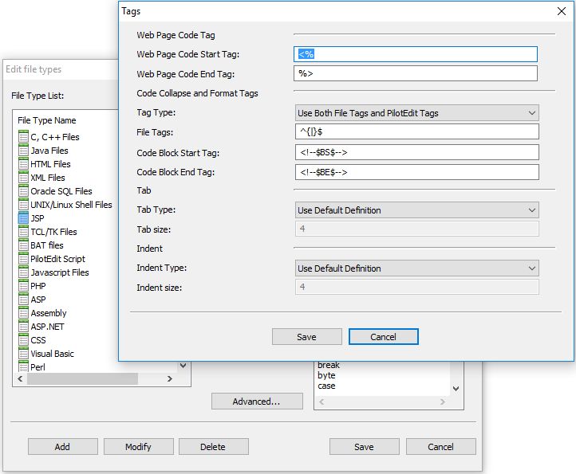Screen dimensions: 576x474
Task: Select Assembly in the file type list
Action: point(49,313)
